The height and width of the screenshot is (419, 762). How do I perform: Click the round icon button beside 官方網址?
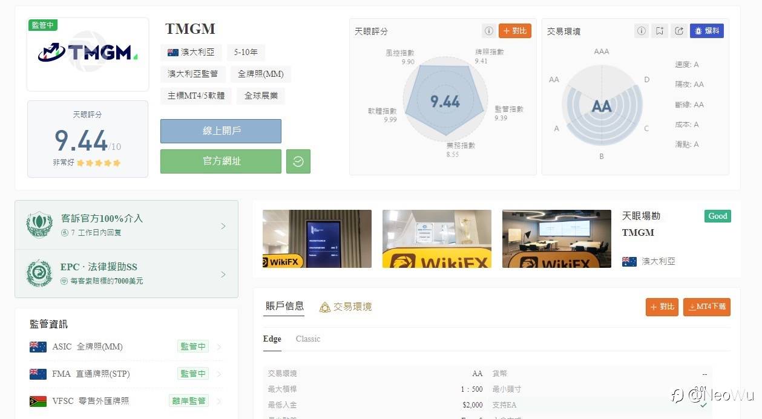coord(298,161)
